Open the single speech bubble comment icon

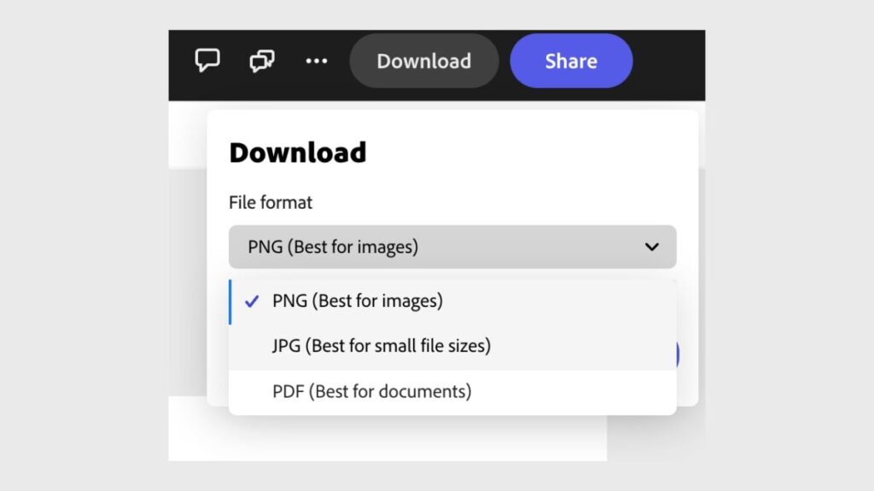tap(207, 61)
